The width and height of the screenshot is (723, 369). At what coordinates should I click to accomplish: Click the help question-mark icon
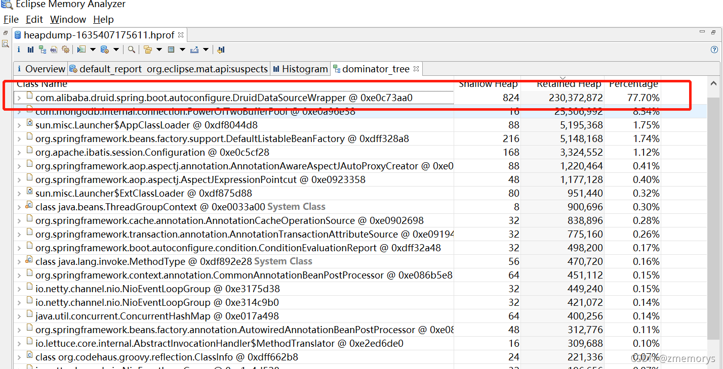[x=714, y=50]
